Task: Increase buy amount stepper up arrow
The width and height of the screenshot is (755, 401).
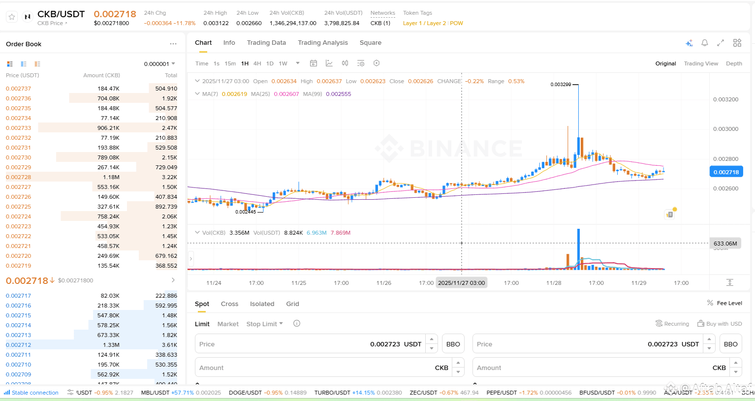Action: pos(458,363)
